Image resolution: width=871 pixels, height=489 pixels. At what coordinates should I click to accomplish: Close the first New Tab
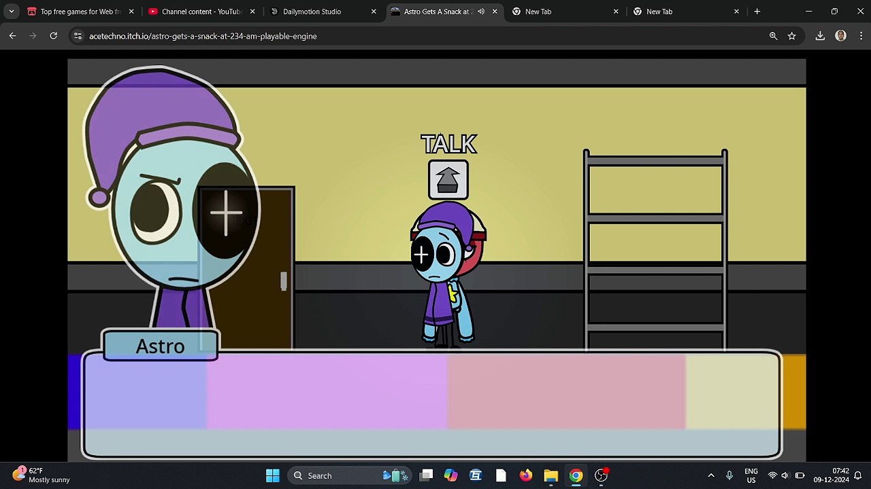(616, 12)
